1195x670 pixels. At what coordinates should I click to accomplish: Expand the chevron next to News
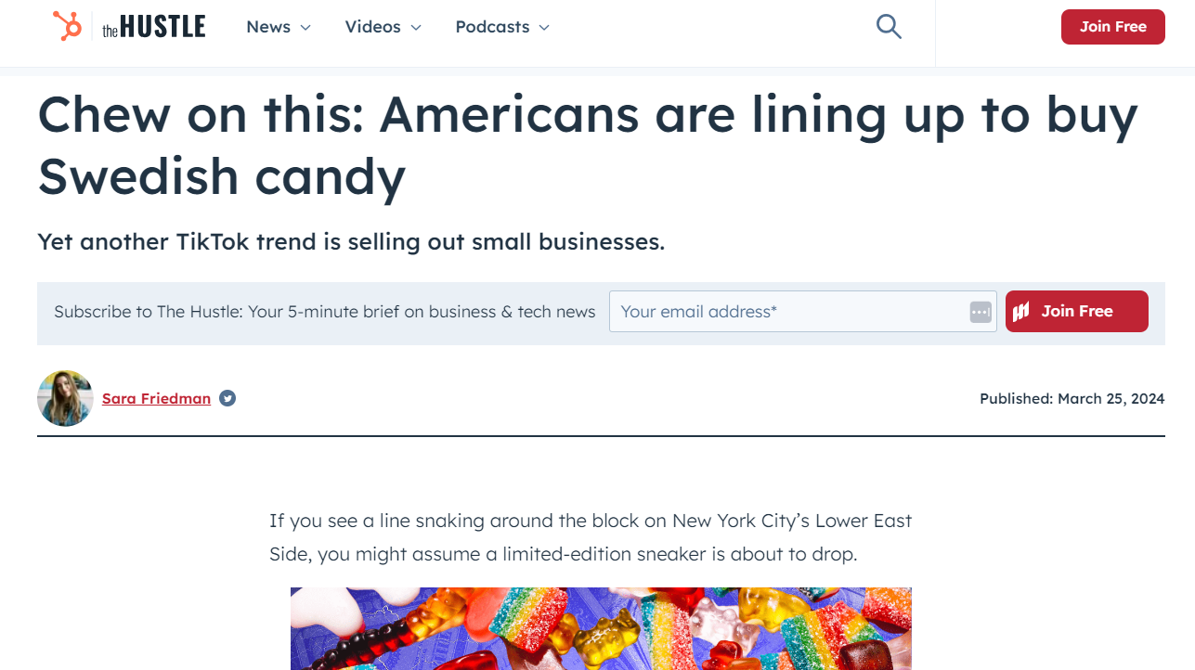[x=305, y=28]
